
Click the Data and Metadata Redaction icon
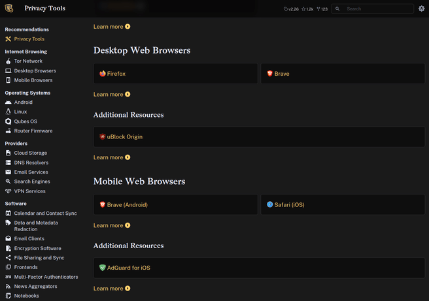pyautogui.click(x=9, y=223)
